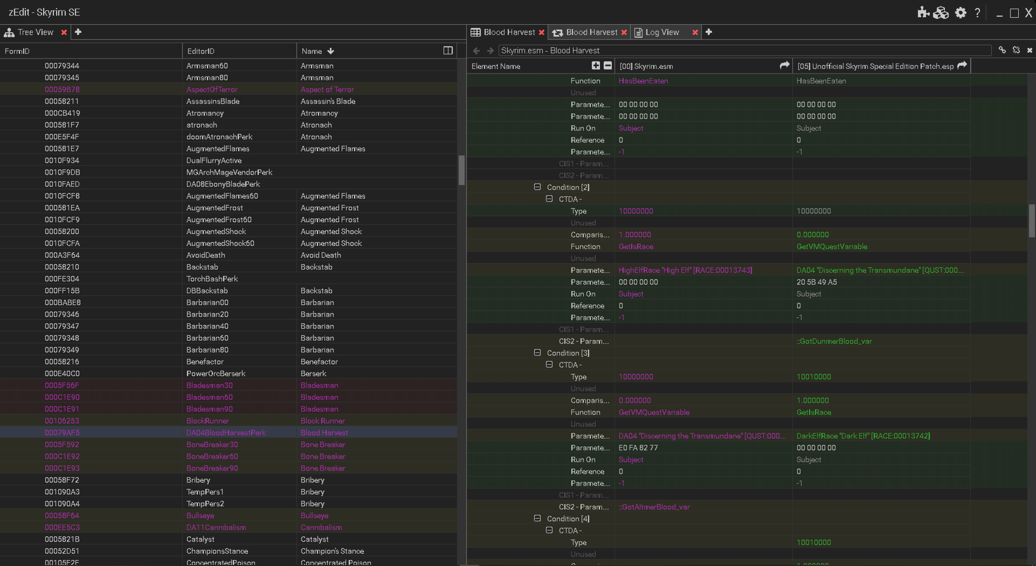Click the E0 FA 82 77 parameter value
Image resolution: width=1036 pixels, height=566 pixels.
tap(638, 447)
